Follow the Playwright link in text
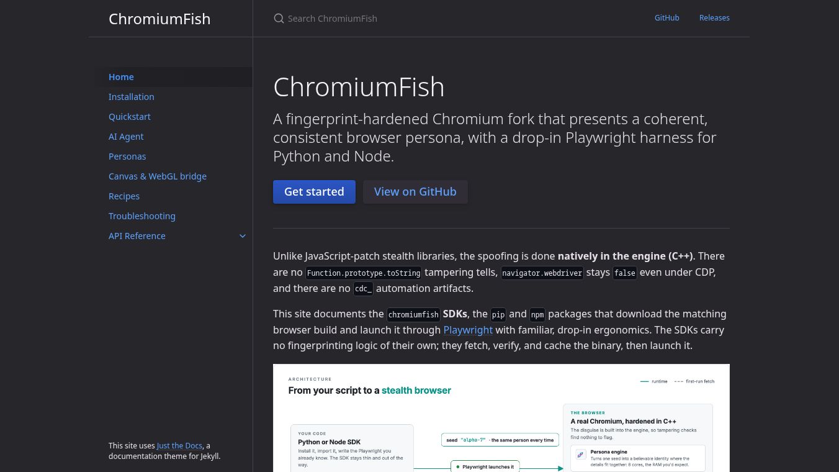 468,330
